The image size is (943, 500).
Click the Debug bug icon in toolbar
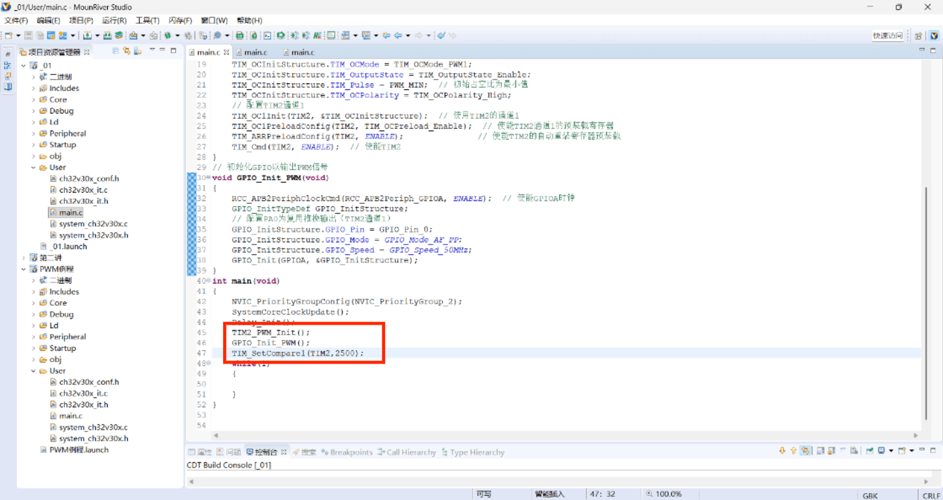[168, 35]
